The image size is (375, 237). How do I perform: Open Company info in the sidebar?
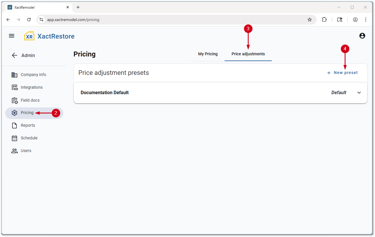point(33,75)
